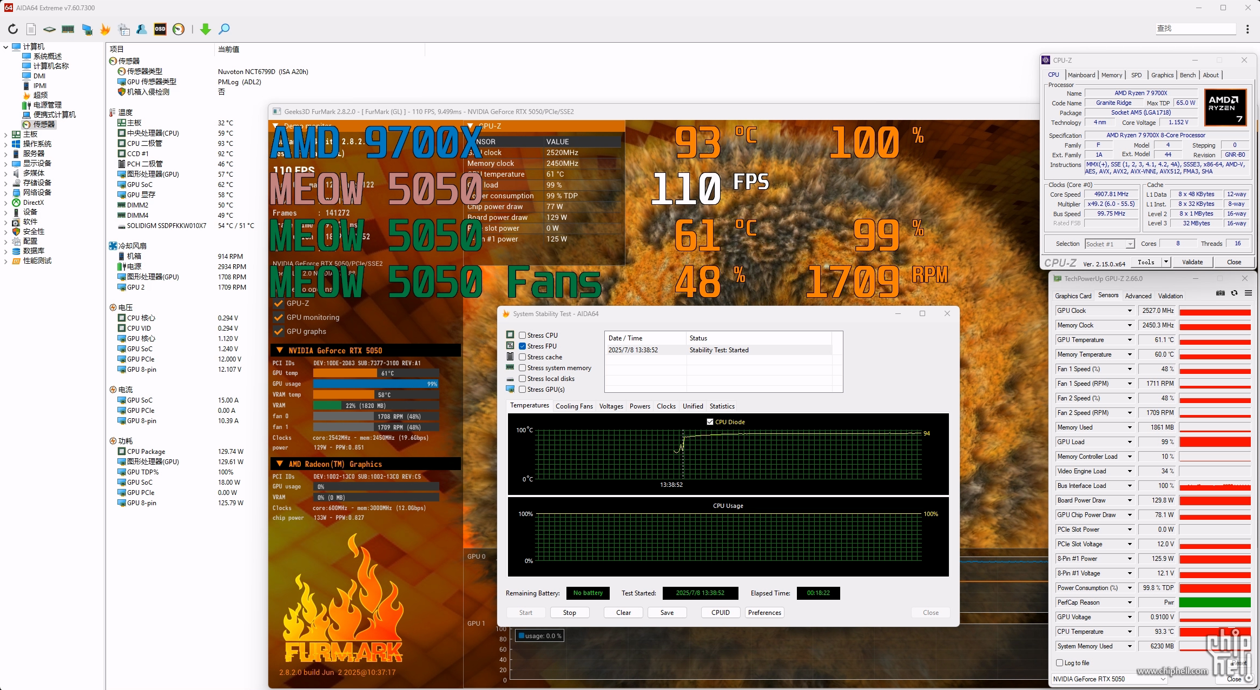
Task: Click the monitor and GPU card toolbar icon
Action: [87, 29]
